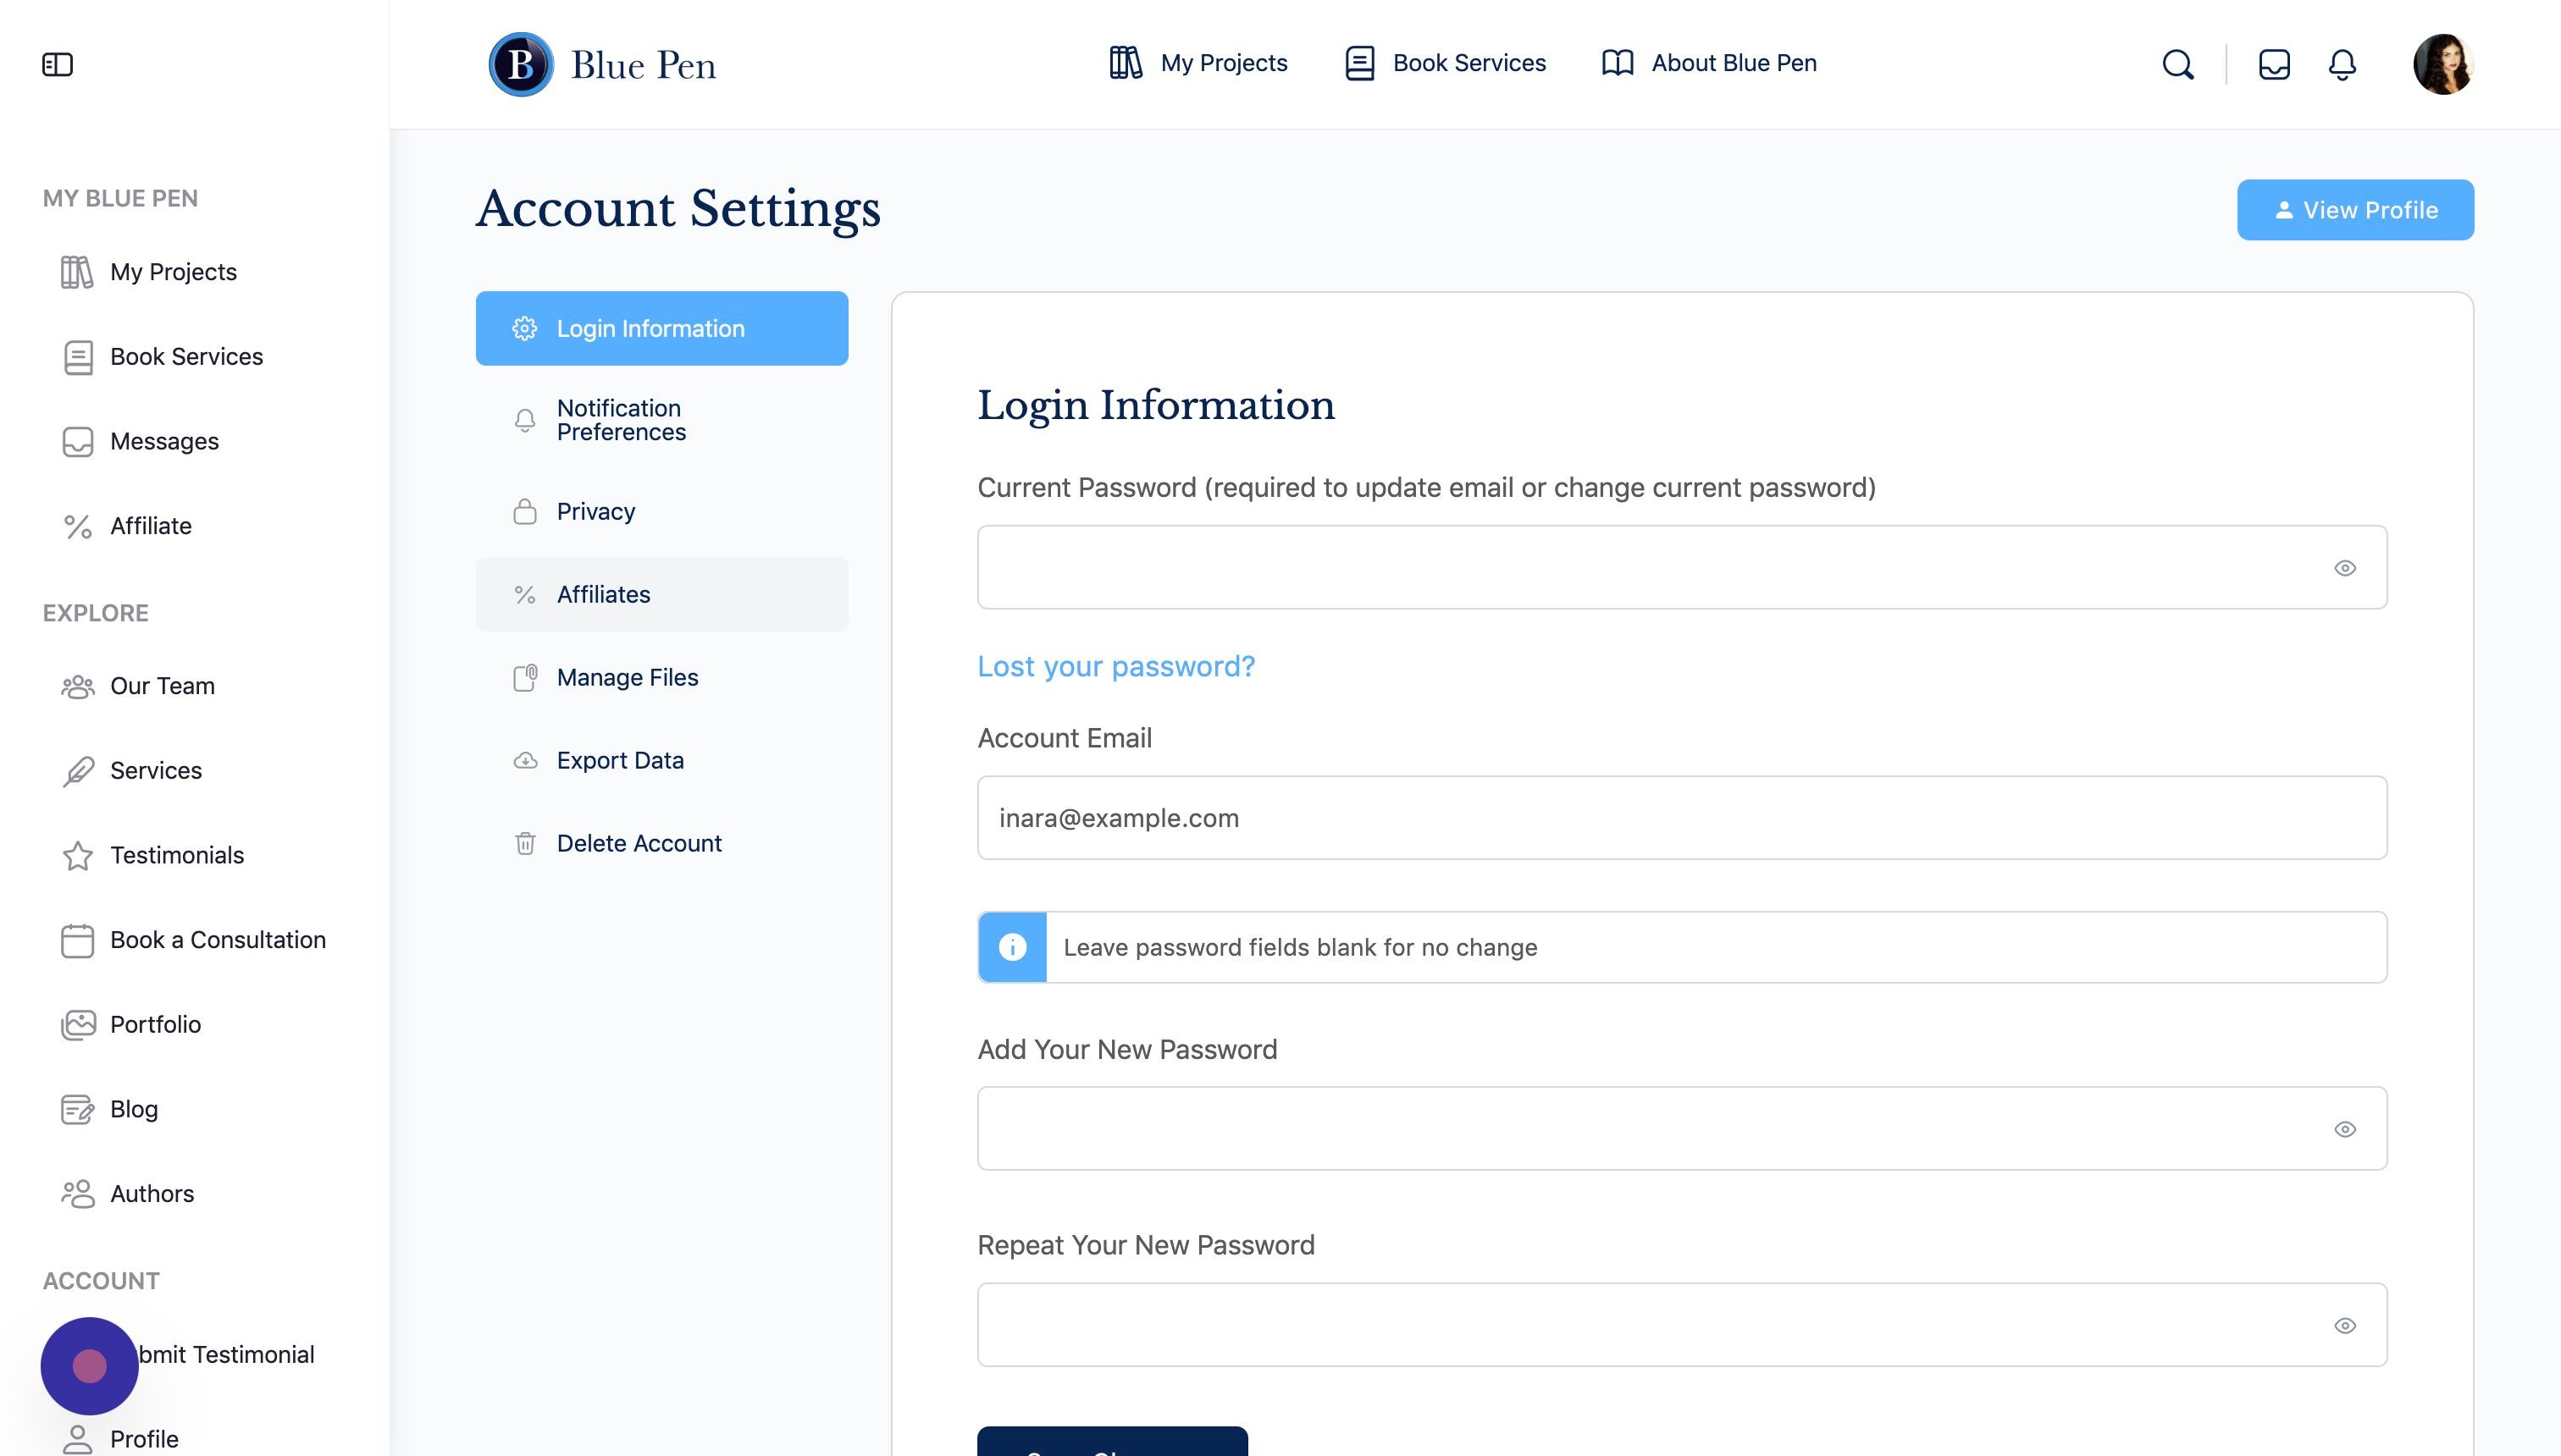Click into the Account Email field
Screen dimensions: 2561x1456
(x=1682, y=817)
